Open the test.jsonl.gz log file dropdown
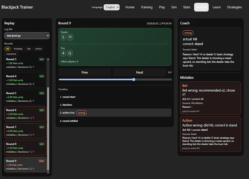 point(27,36)
